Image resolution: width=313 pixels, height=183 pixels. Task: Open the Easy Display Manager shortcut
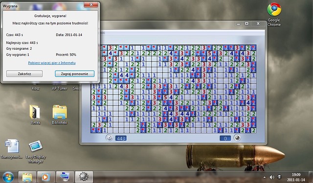[x=36, y=152]
